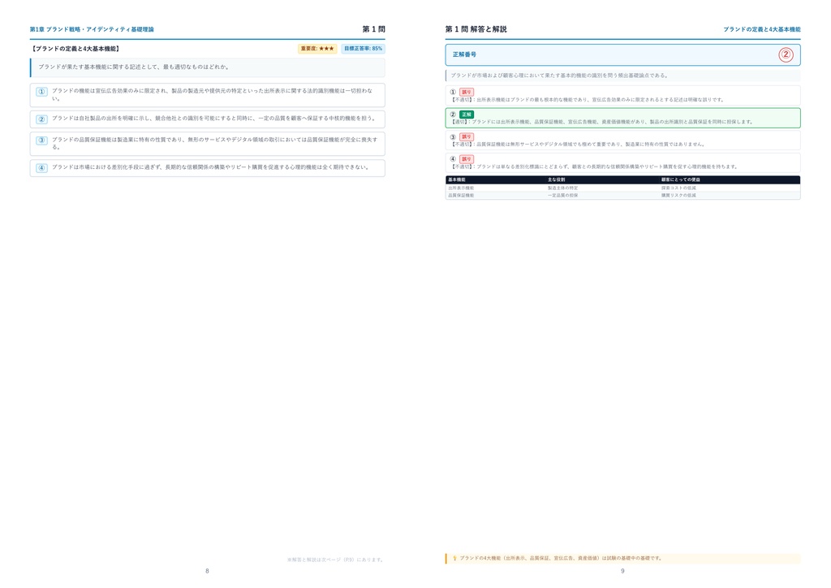Click the '正解番号' label

(464, 54)
